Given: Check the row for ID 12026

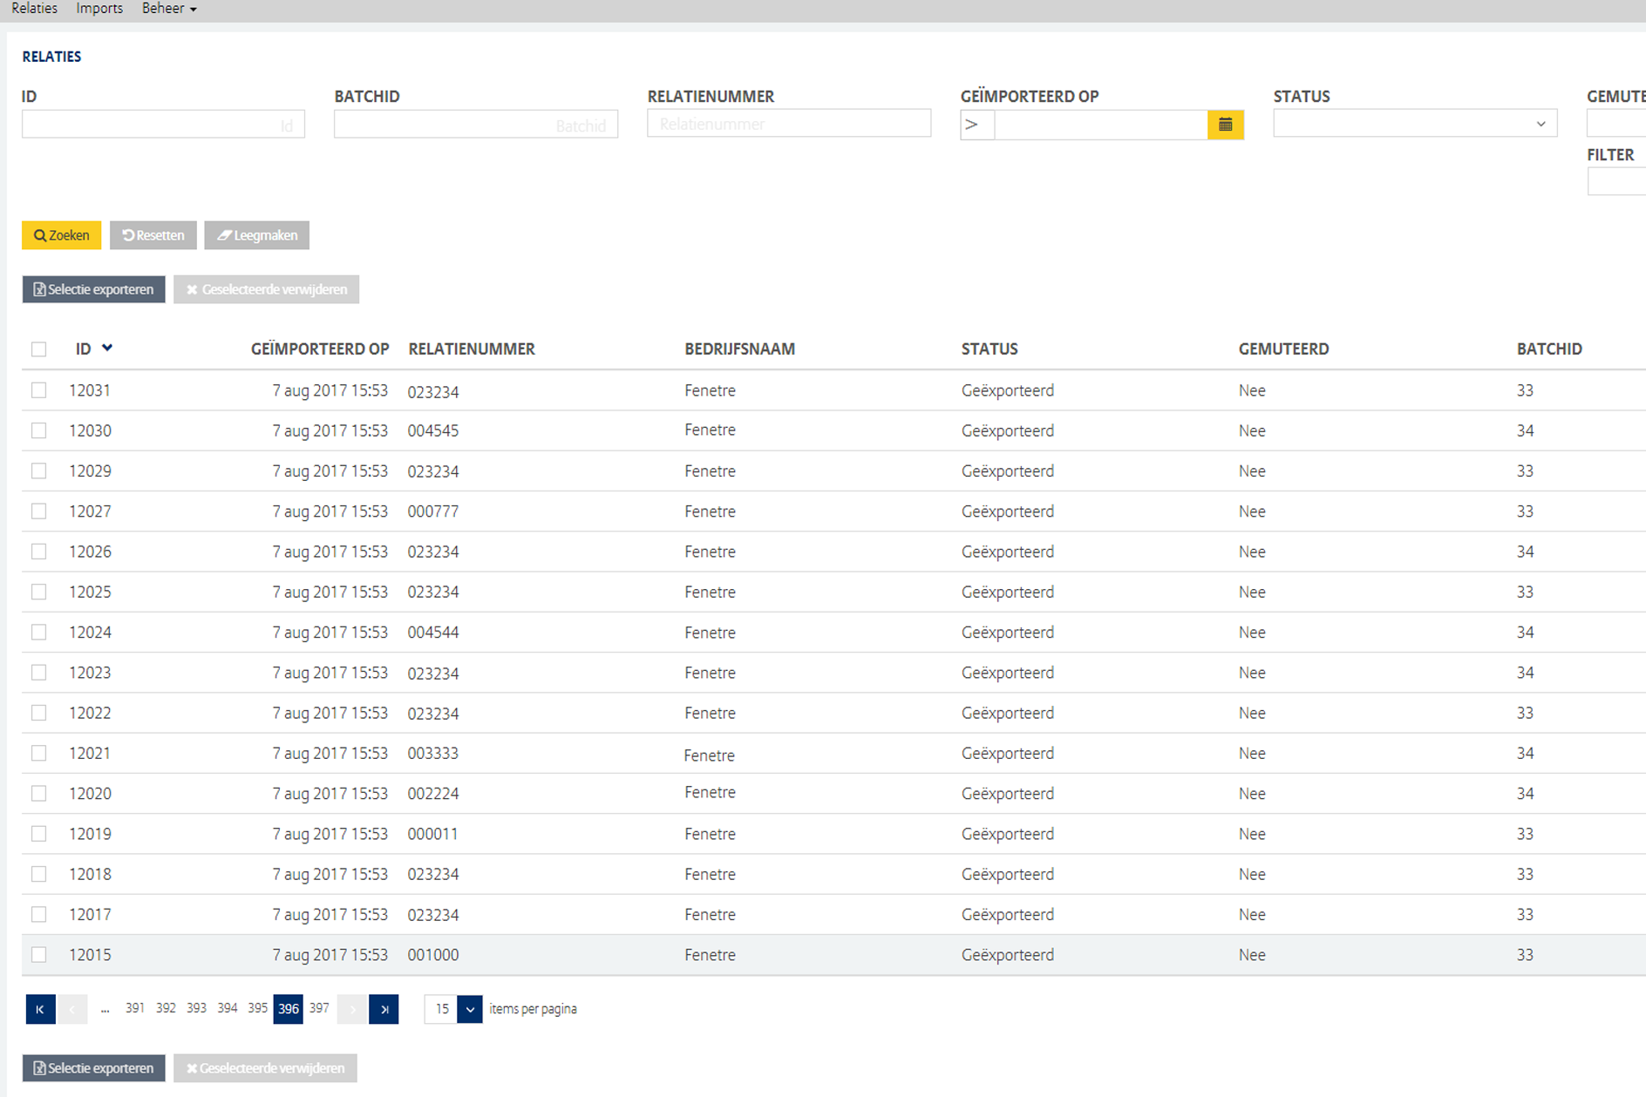Looking at the screenshot, I should coord(38,552).
